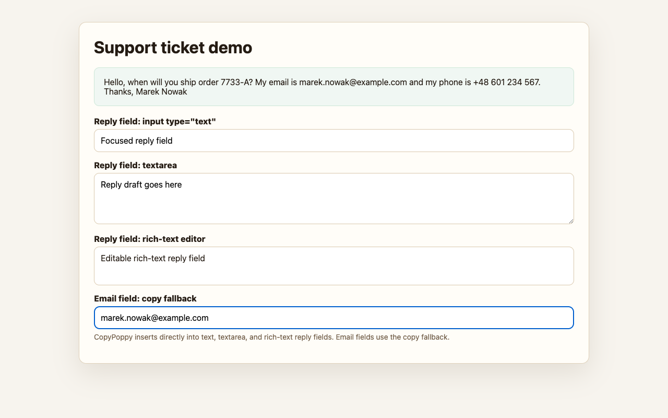This screenshot has height=418, width=668.
Task: Click the CopyPoppy helper note text
Action: (x=271, y=337)
